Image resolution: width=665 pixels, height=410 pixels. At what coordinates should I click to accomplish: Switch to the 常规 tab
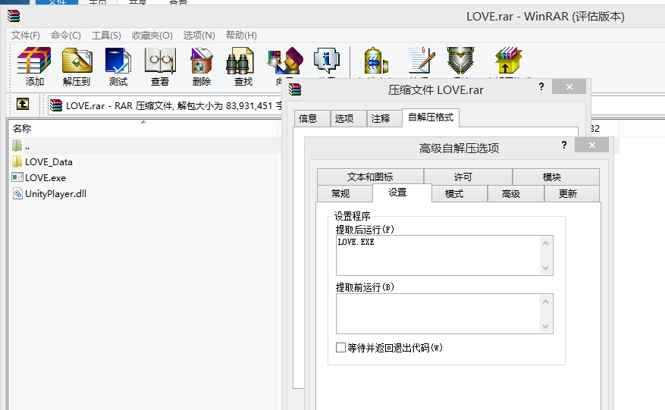(345, 193)
